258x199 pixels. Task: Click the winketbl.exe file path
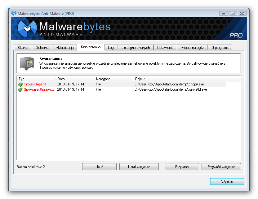[x=171, y=89]
